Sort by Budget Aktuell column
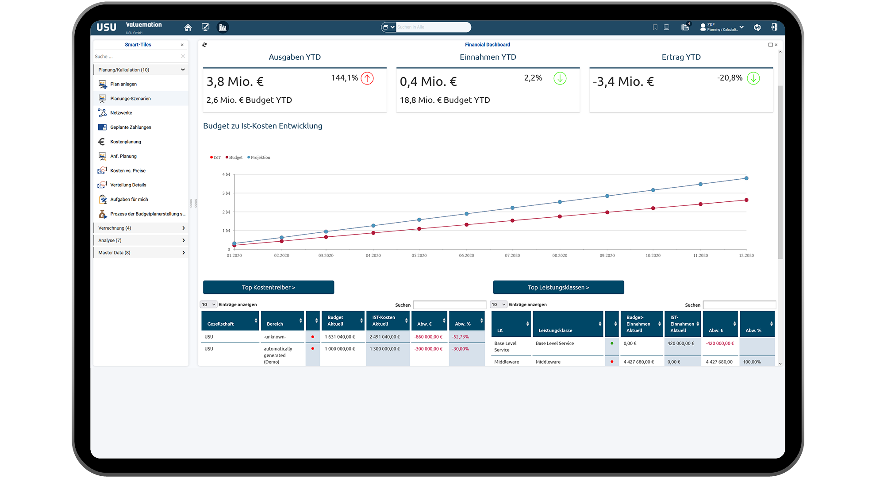Viewport: 876px width, 478px height. pyautogui.click(x=343, y=321)
